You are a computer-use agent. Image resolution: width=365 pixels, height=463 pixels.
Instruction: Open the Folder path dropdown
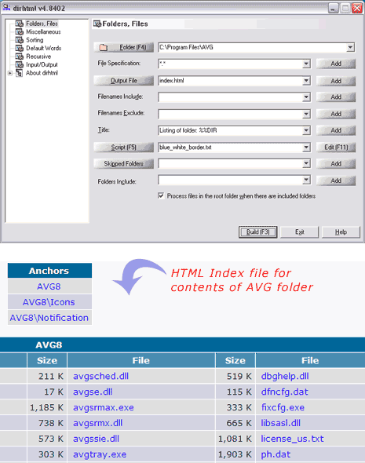[x=350, y=47]
